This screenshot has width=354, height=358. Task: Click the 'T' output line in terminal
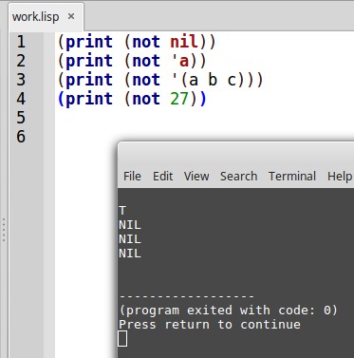[122, 211]
